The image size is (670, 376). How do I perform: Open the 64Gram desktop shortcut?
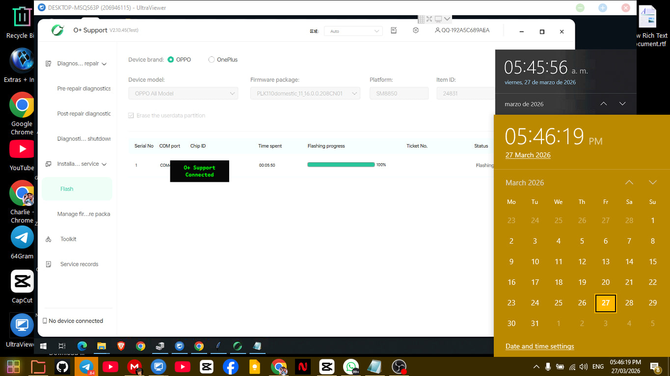point(22,243)
